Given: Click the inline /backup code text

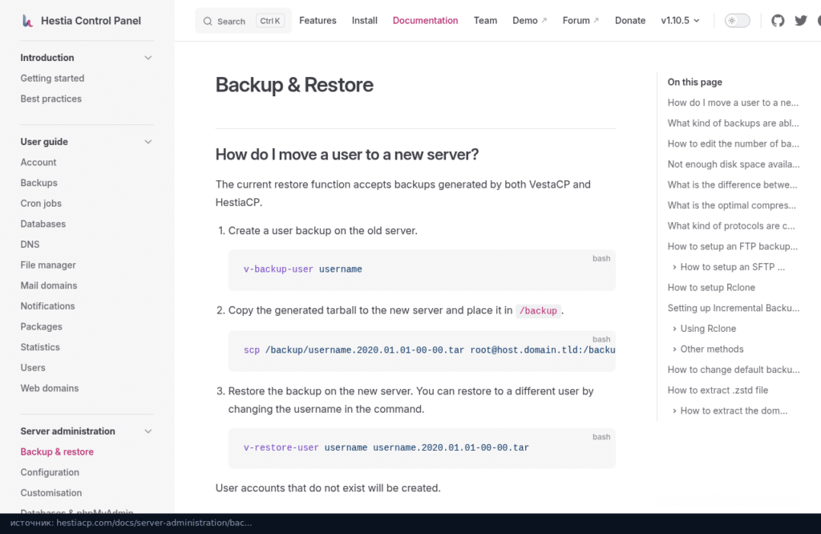Looking at the screenshot, I should pos(538,311).
